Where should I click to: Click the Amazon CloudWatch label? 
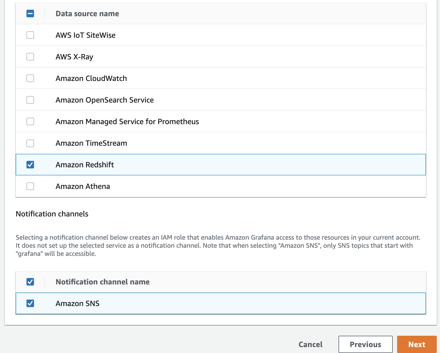[91, 78]
